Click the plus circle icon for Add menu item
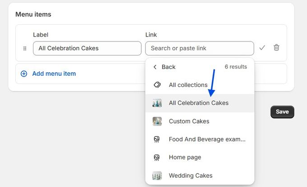The width and height of the screenshot is (307, 187). (x=24, y=73)
